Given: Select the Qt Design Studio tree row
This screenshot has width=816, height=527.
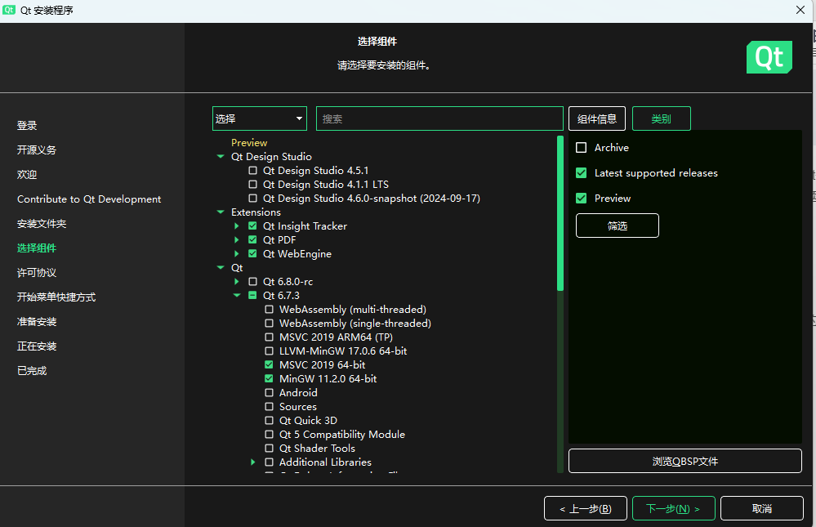Looking at the screenshot, I should pyautogui.click(x=272, y=157).
